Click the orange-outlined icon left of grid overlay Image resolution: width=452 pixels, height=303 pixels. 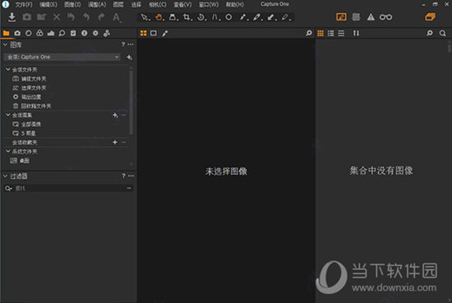click(x=341, y=17)
